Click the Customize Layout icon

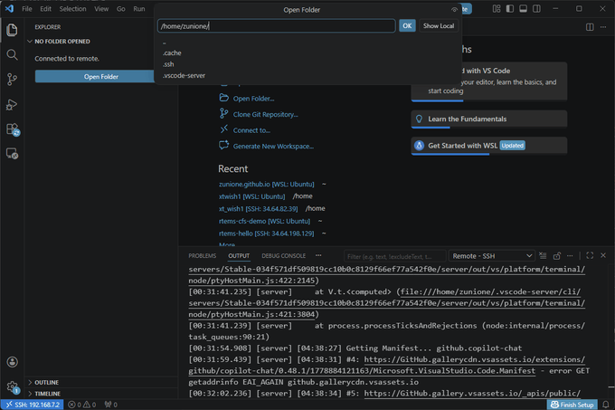click(497, 9)
